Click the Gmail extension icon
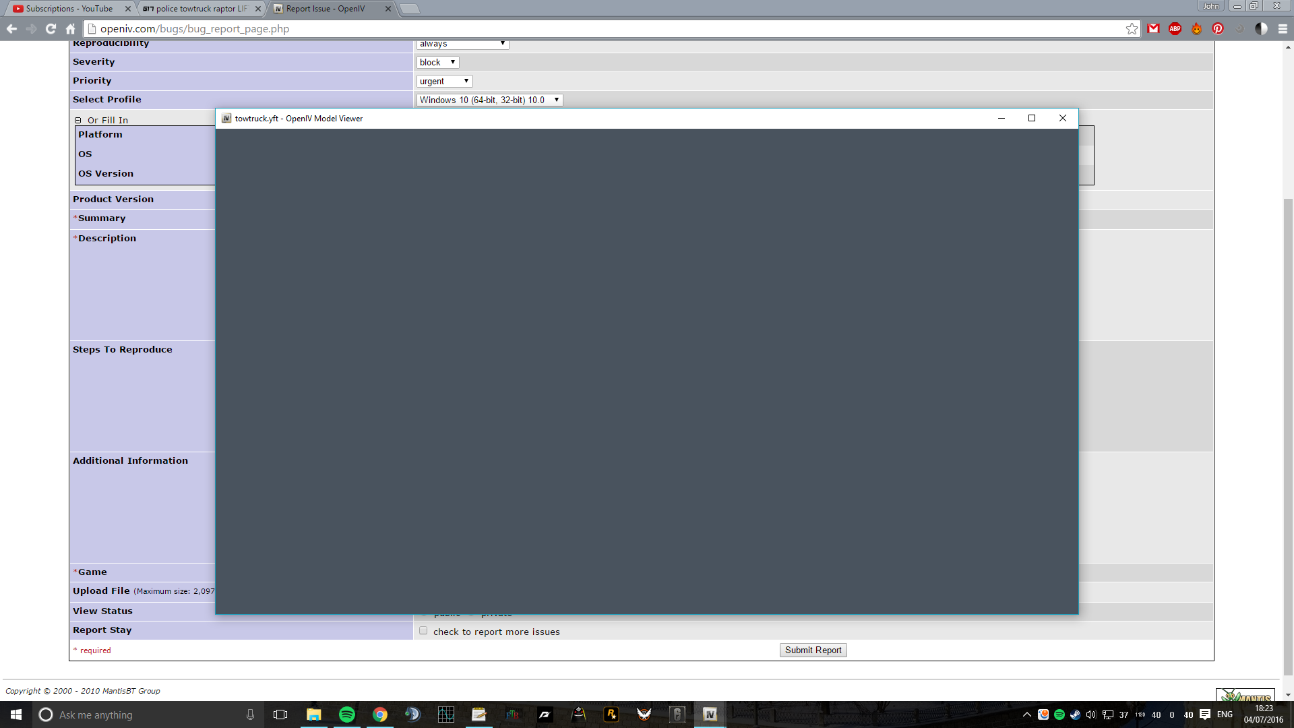 coord(1153,28)
